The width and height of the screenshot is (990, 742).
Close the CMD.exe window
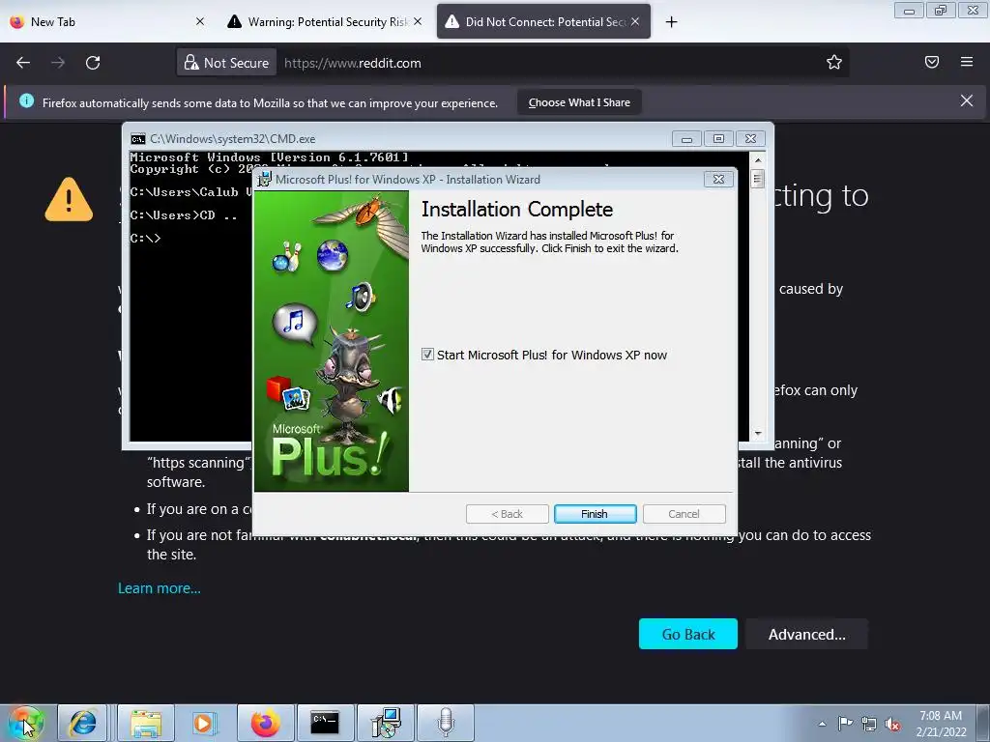coord(750,139)
